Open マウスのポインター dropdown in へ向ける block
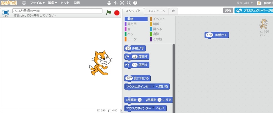The image size is (273, 113). 153,86
